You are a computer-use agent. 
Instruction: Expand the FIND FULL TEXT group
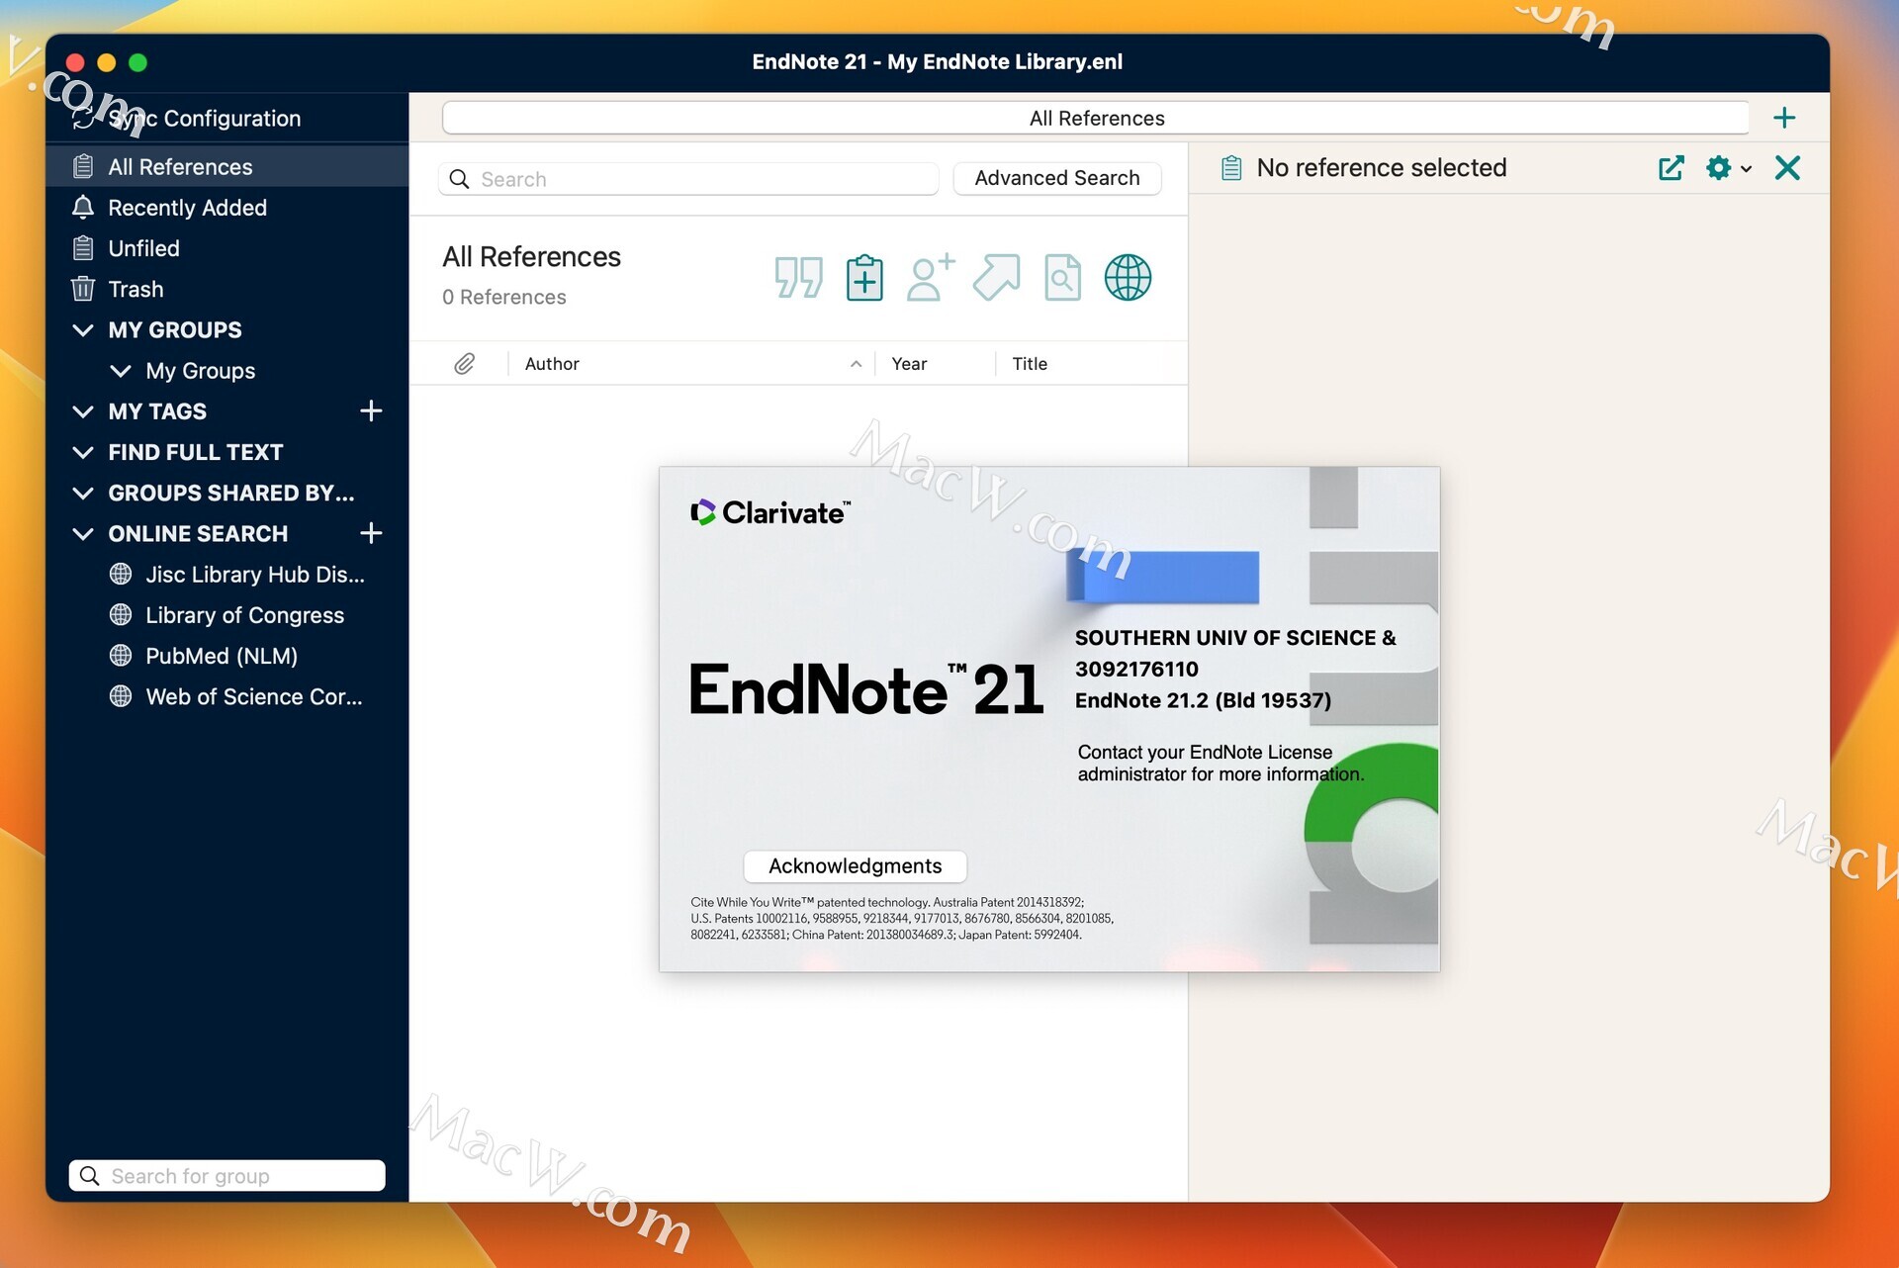point(83,452)
